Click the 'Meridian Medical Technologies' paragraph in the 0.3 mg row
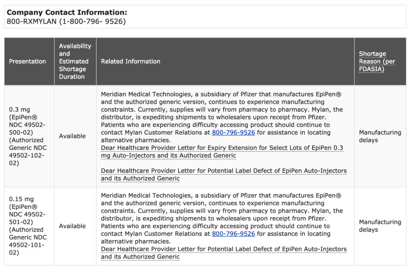 pos(222,117)
